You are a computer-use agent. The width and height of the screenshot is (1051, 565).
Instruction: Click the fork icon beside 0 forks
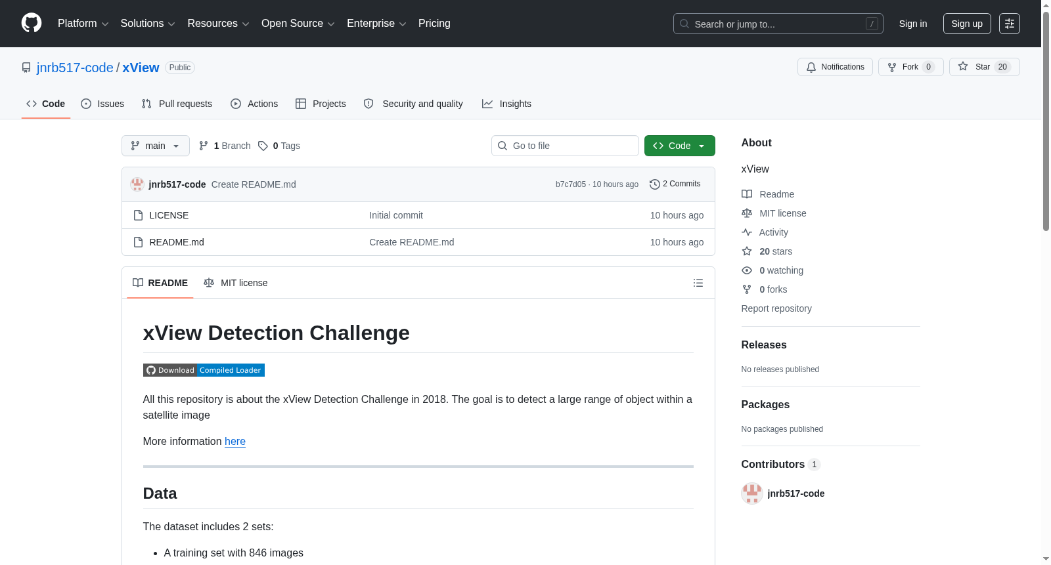click(747, 289)
